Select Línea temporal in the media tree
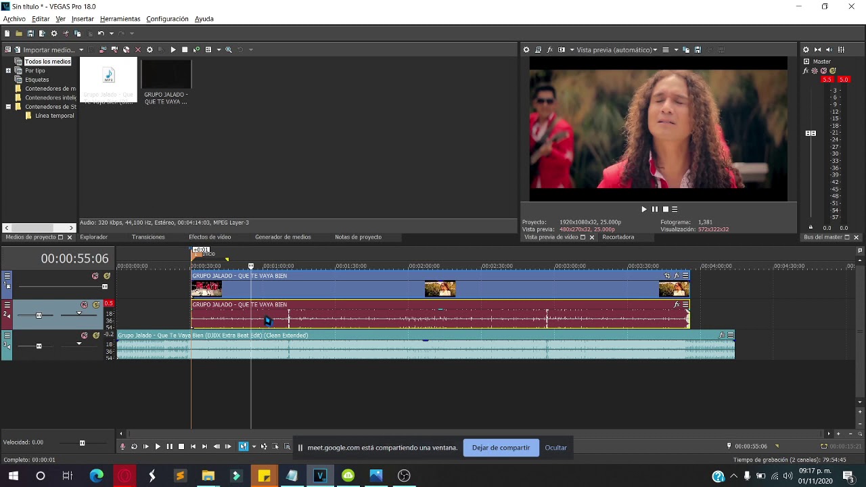The width and height of the screenshot is (866, 487). [54, 116]
